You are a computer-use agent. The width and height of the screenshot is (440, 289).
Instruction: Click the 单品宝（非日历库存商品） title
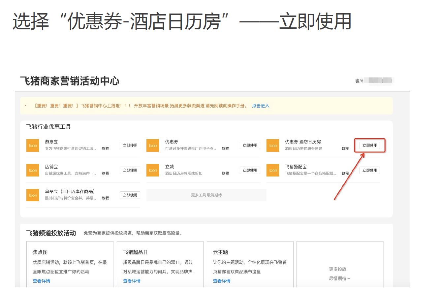coord(70,191)
